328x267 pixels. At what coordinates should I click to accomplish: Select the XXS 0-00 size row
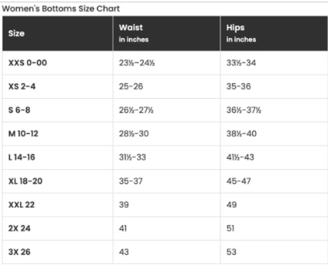tap(165, 63)
